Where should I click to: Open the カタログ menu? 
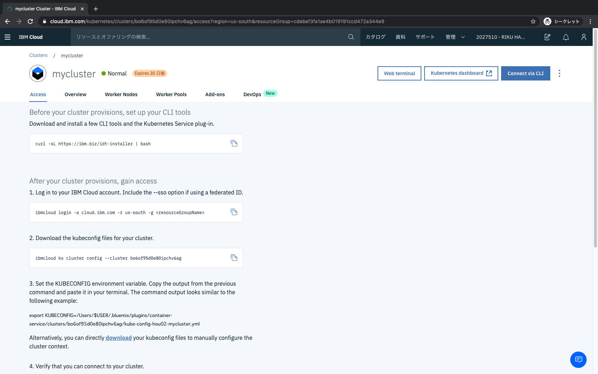point(375,37)
